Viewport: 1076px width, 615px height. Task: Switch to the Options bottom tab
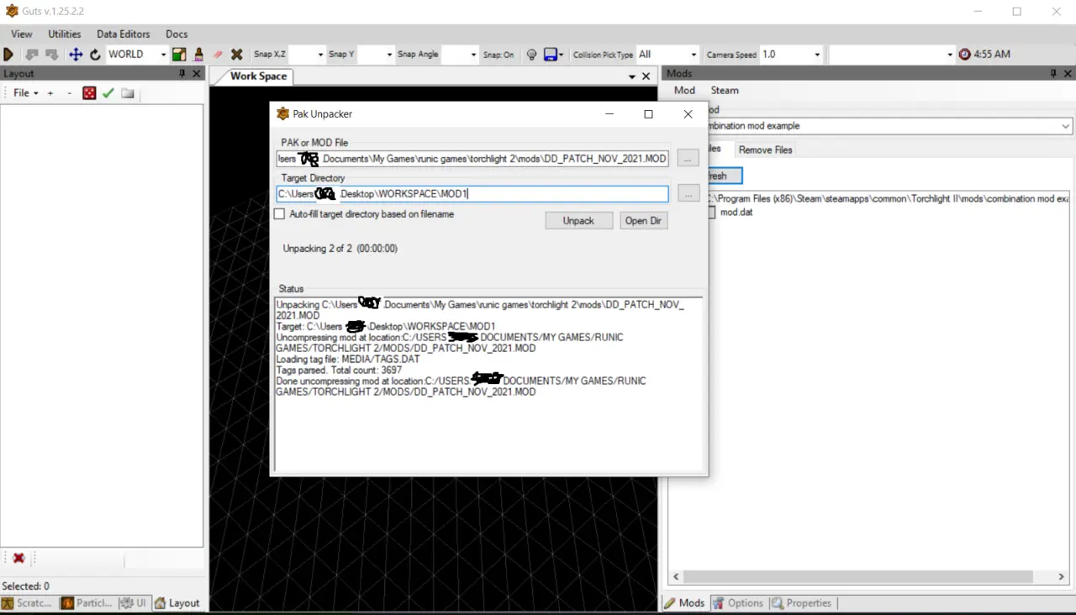tap(738, 603)
